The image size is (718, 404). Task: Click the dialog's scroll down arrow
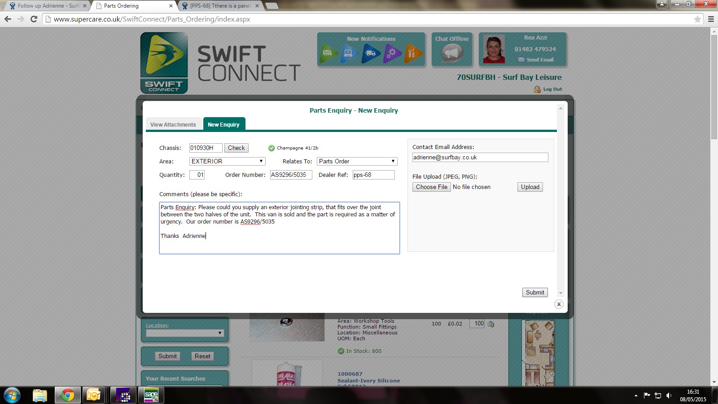tap(560, 293)
